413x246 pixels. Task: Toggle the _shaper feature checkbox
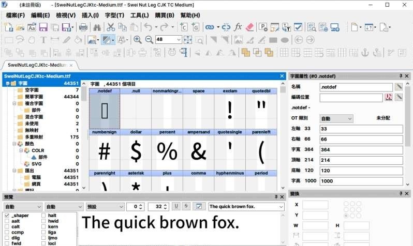coord(7,216)
